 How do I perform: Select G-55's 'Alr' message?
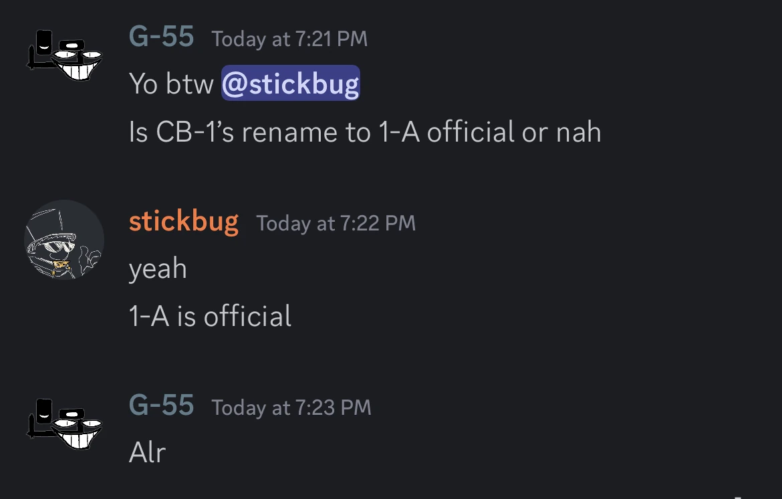(146, 452)
